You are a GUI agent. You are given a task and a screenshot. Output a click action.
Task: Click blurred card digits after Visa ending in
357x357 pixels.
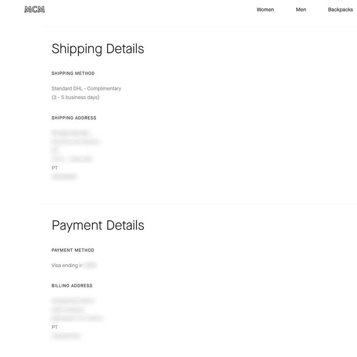[x=91, y=266]
